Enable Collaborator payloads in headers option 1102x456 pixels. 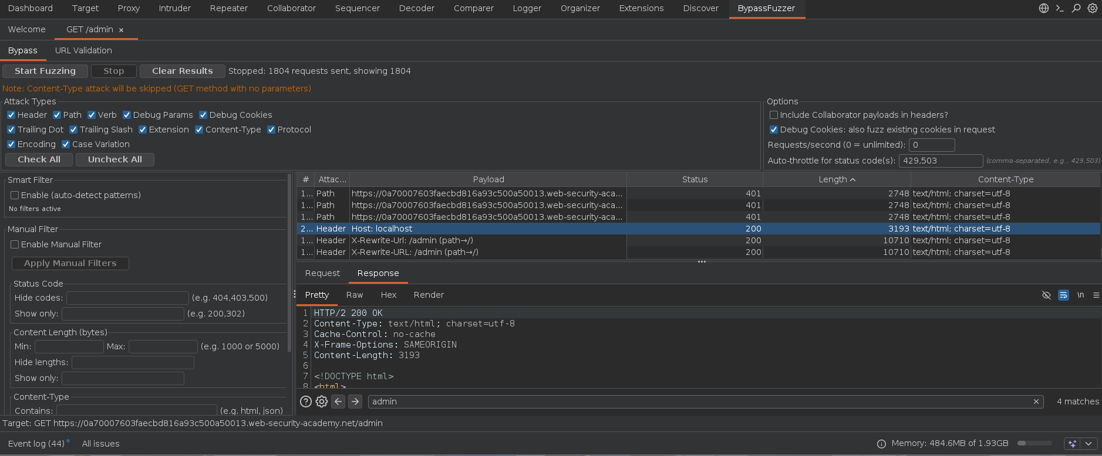(774, 115)
